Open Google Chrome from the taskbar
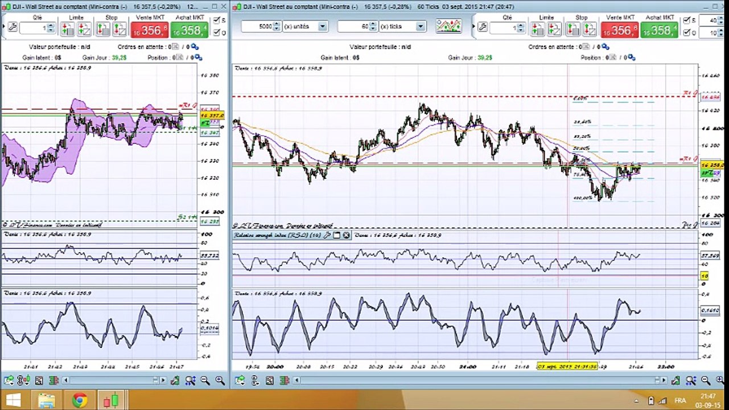The height and width of the screenshot is (410, 729). click(80, 400)
